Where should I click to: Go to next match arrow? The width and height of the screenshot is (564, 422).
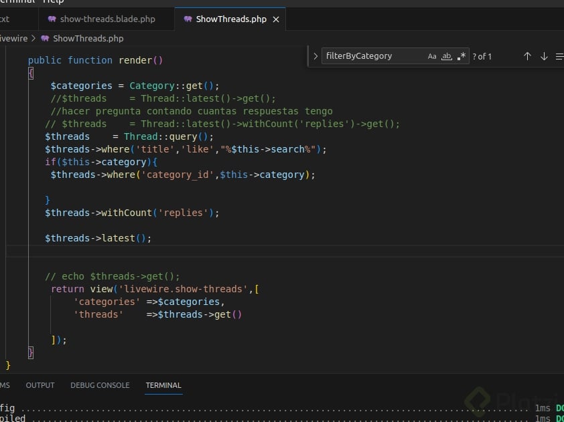[x=544, y=56]
